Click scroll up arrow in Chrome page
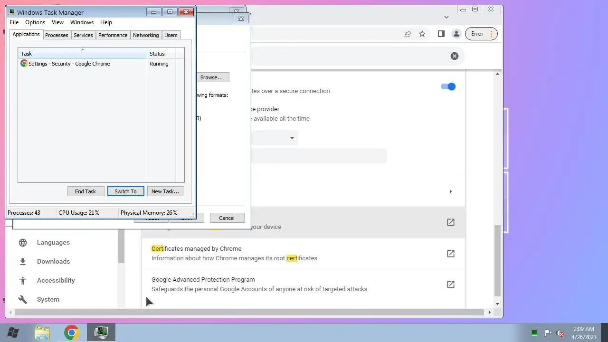This screenshot has height=342, width=608. pyautogui.click(x=497, y=74)
